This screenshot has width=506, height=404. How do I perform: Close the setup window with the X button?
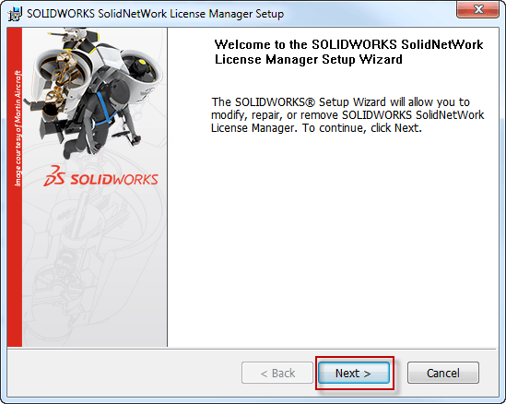[478, 9]
